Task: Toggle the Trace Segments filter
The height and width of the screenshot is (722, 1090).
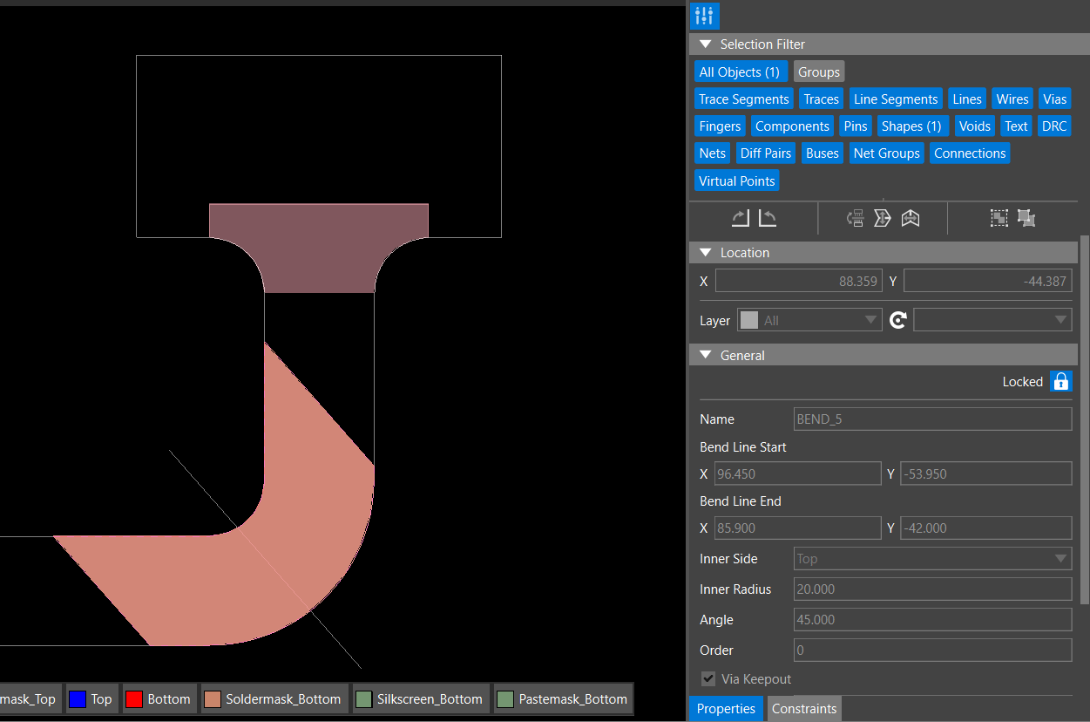Action: 744,99
